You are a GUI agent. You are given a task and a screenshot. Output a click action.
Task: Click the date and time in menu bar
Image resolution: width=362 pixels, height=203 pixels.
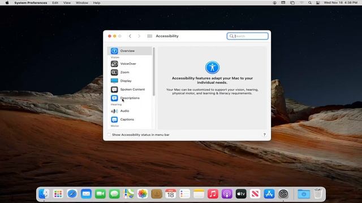point(341,3)
